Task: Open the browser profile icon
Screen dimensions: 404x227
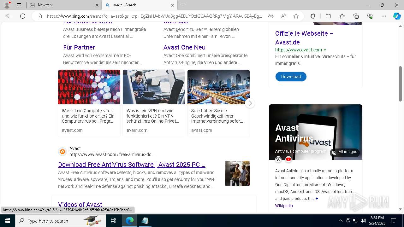Action: tap(7, 5)
